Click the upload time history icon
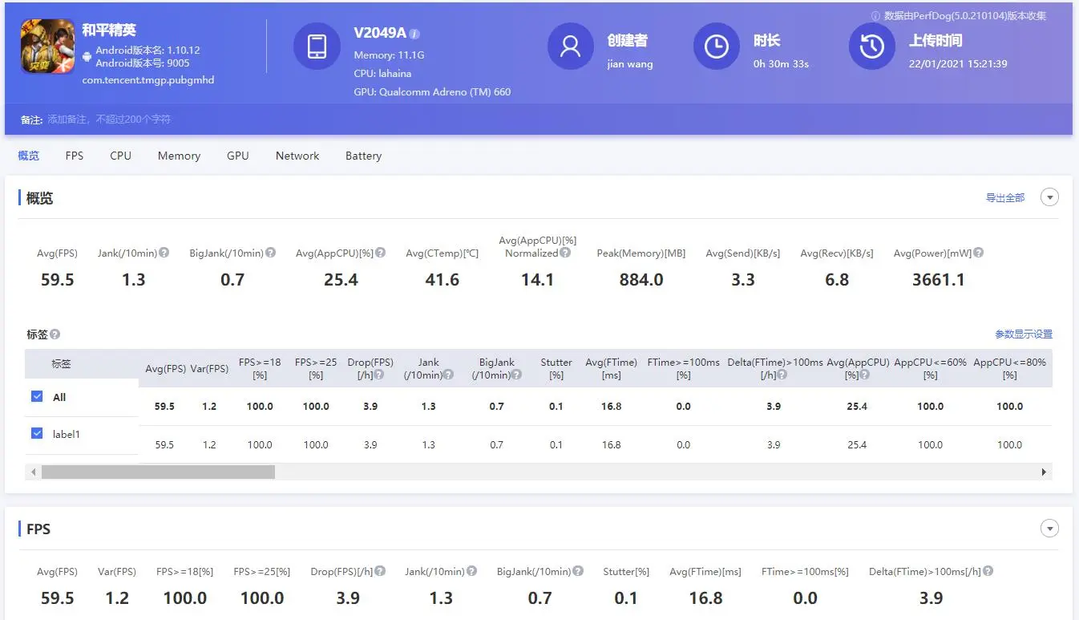The width and height of the screenshot is (1079, 620). click(x=872, y=47)
